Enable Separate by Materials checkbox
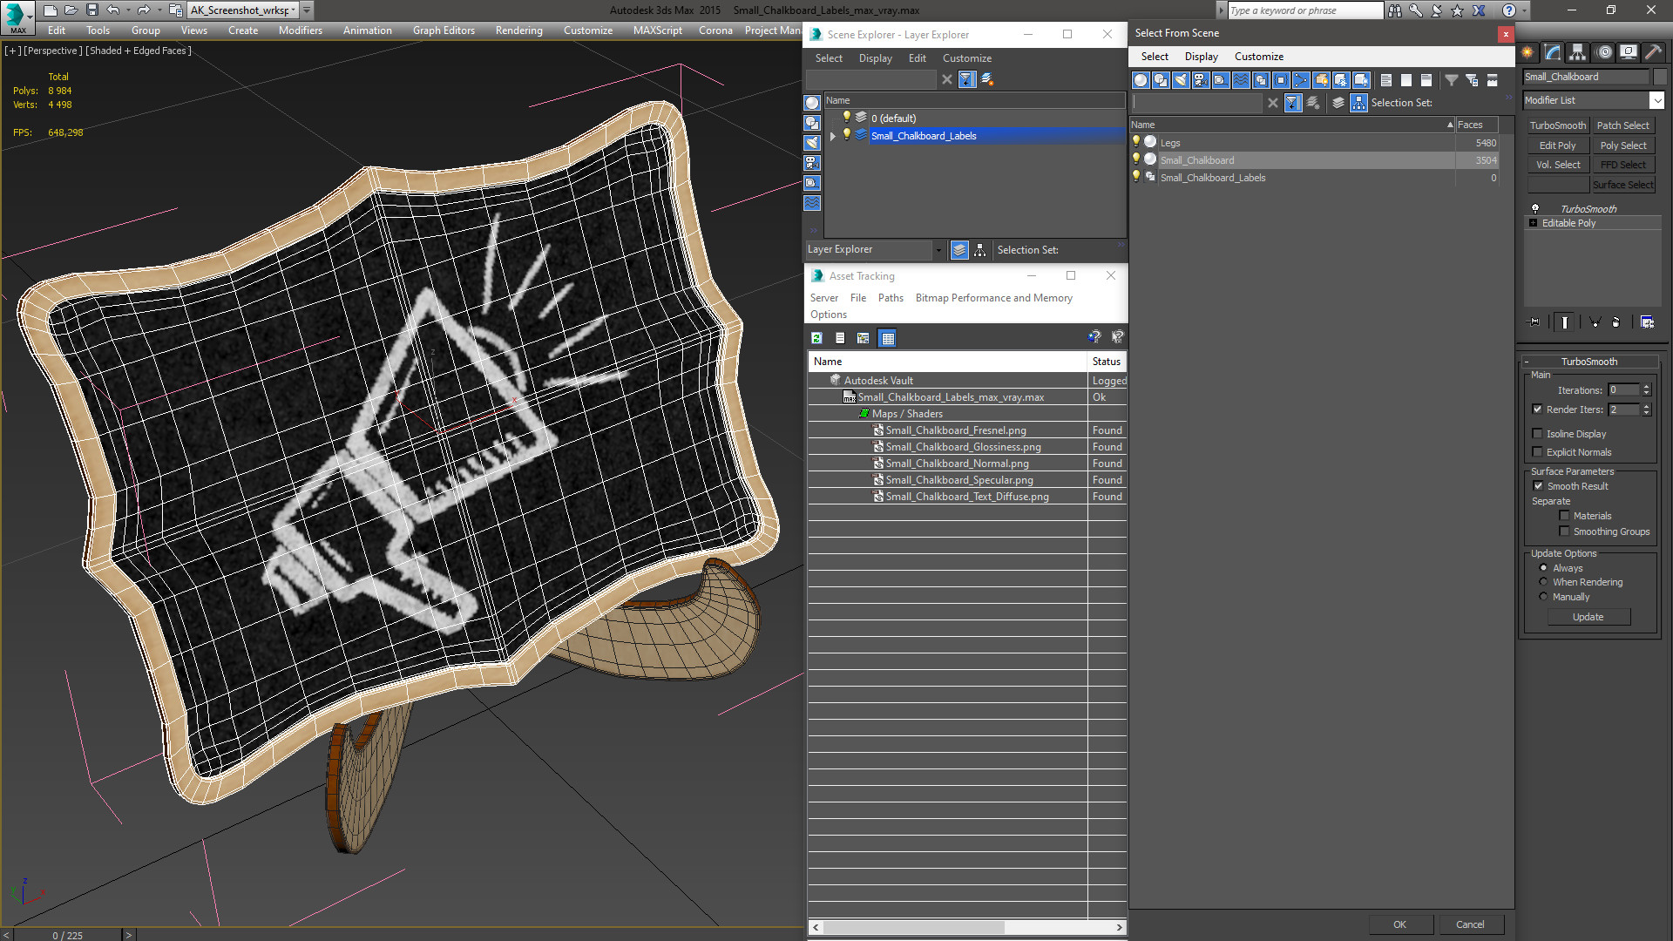 (x=1564, y=516)
